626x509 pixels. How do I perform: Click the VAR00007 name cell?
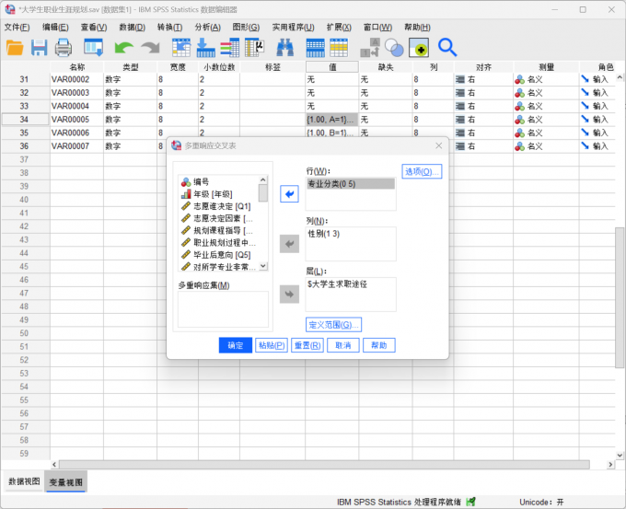76,146
